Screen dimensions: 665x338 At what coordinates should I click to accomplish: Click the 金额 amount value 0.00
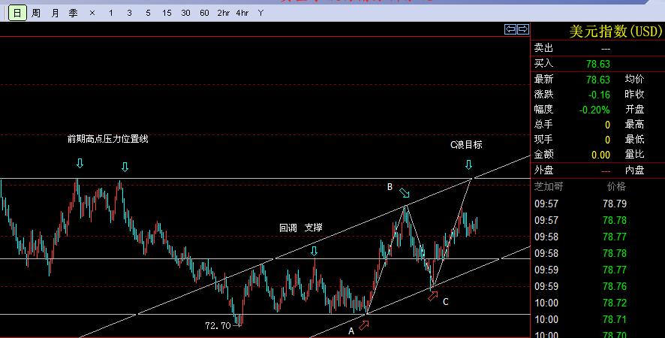[601, 155]
